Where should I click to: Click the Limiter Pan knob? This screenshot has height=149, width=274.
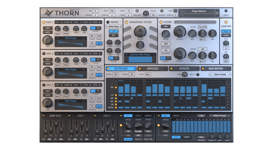(x=226, y=43)
